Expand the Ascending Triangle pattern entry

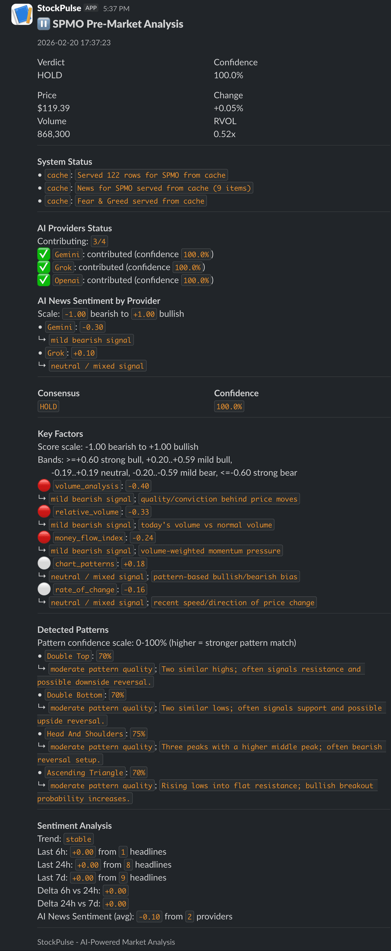tap(85, 772)
